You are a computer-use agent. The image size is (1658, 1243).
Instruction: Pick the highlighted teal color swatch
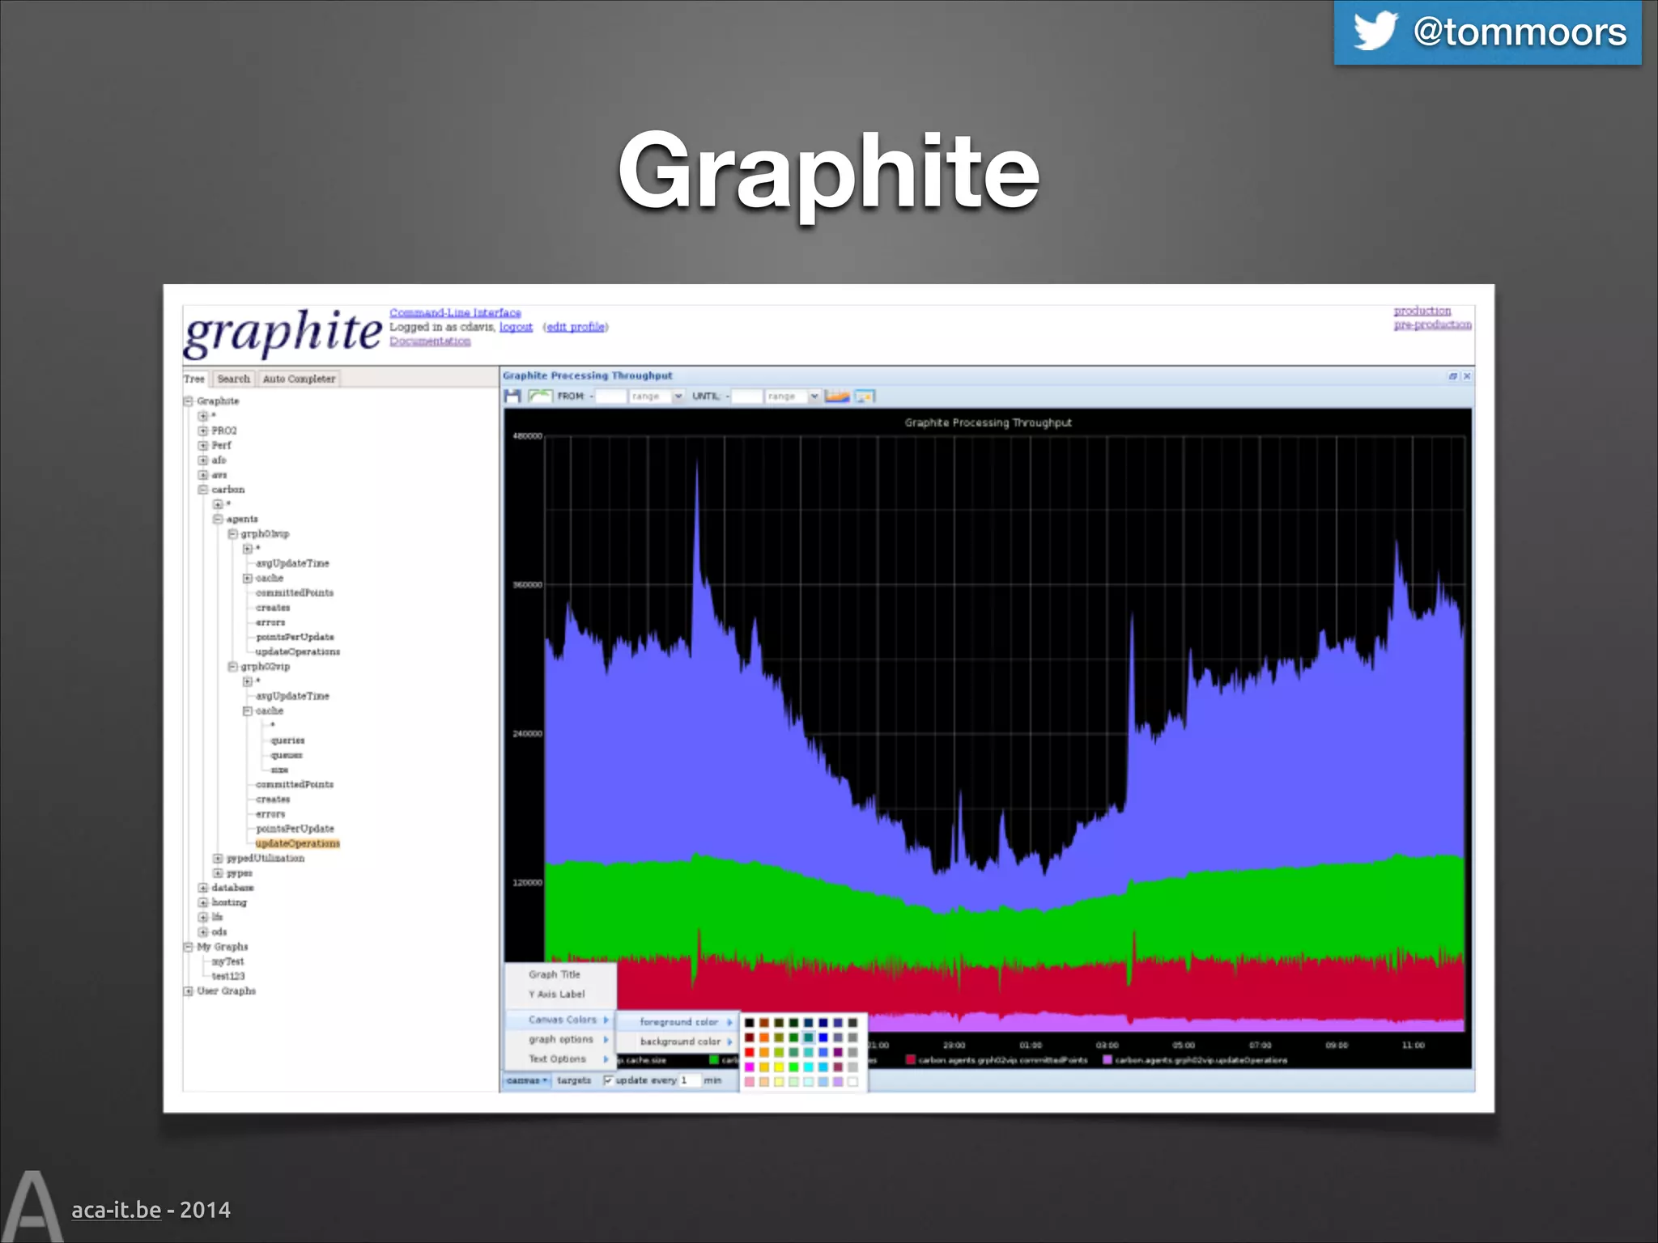coord(809,1037)
